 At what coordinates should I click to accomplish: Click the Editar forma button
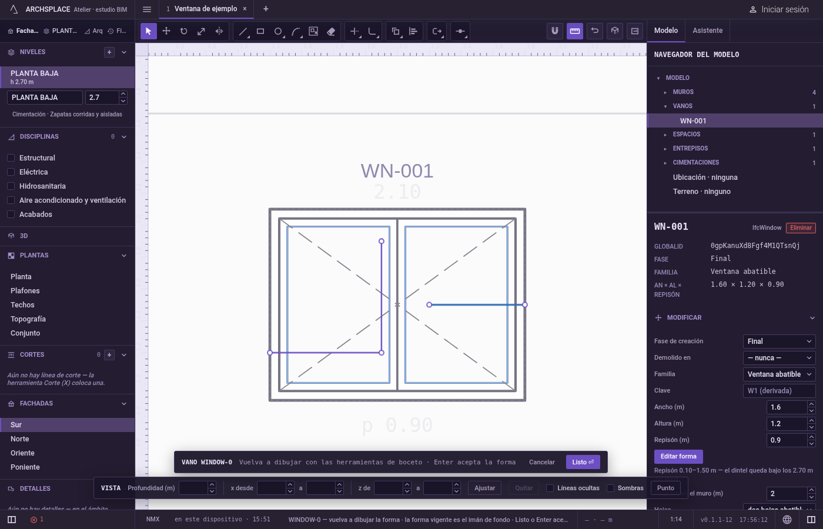[678, 456]
